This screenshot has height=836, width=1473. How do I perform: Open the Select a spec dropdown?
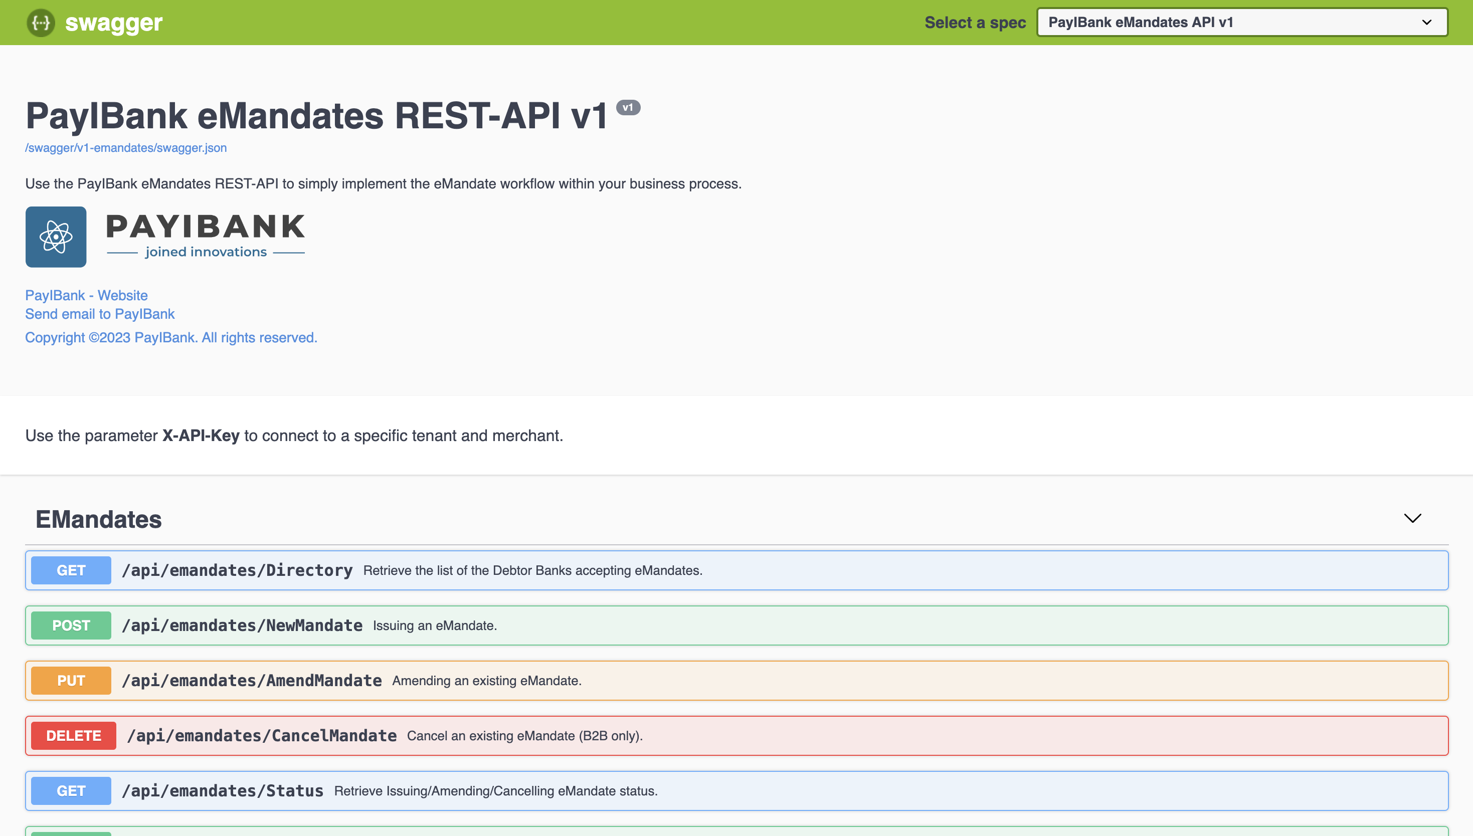[1241, 23]
